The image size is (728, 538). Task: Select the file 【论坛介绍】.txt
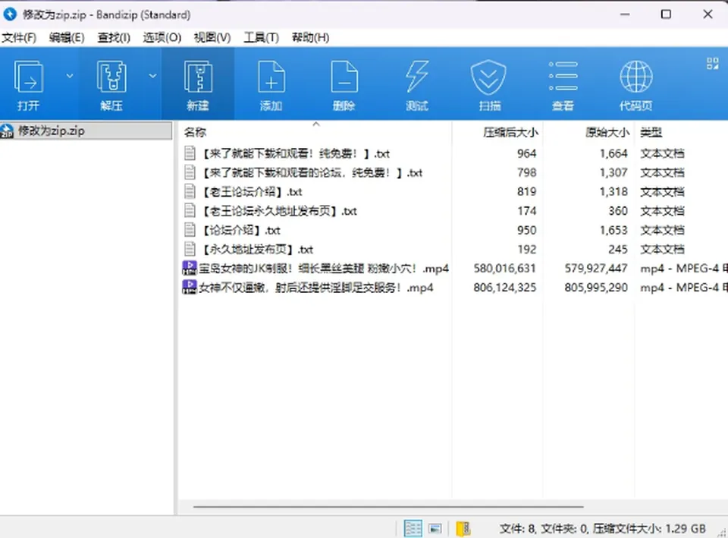(x=241, y=230)
